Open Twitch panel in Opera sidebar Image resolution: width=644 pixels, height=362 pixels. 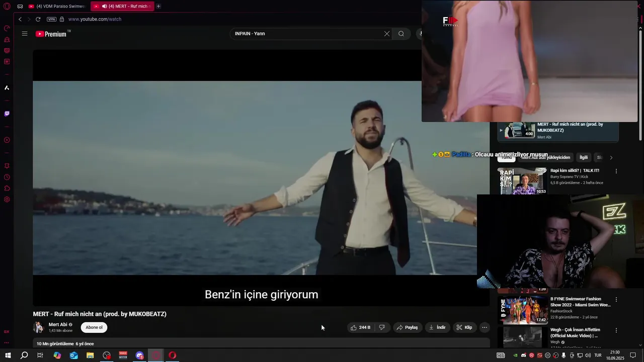pos(7,114)
